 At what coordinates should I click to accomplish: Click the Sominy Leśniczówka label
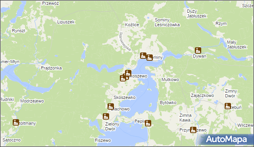point(167,22)
